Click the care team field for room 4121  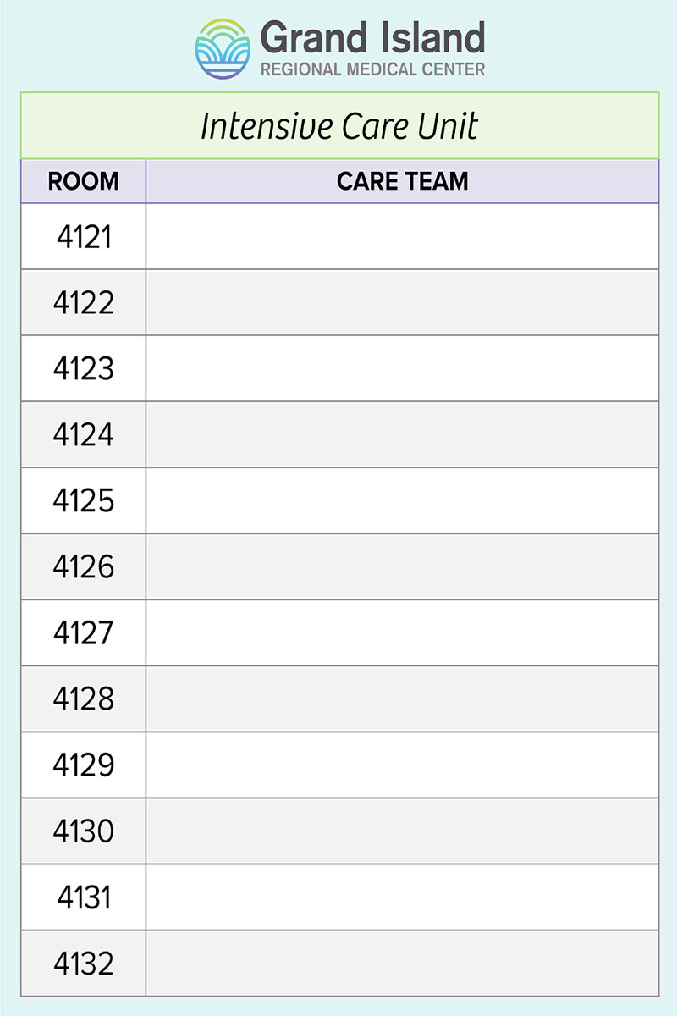(403, 236)
